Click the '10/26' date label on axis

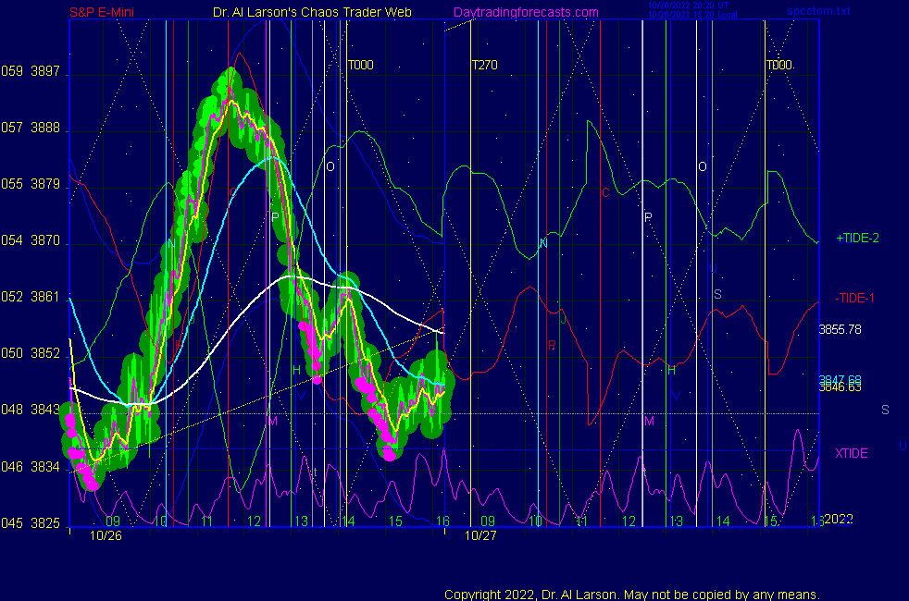pyautogui.click(x=106, y=535)
